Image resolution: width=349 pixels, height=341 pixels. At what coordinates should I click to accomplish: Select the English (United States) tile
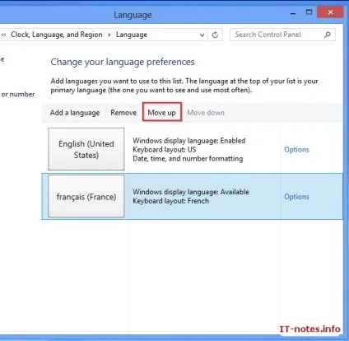click(x=86, y=149)
